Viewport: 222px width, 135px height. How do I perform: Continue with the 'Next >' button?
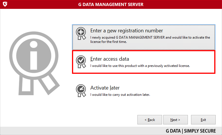pyautogui.click(x=176, y=120)
